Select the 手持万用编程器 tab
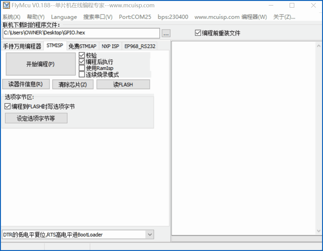The image size is (323, 251). (22, 46)
